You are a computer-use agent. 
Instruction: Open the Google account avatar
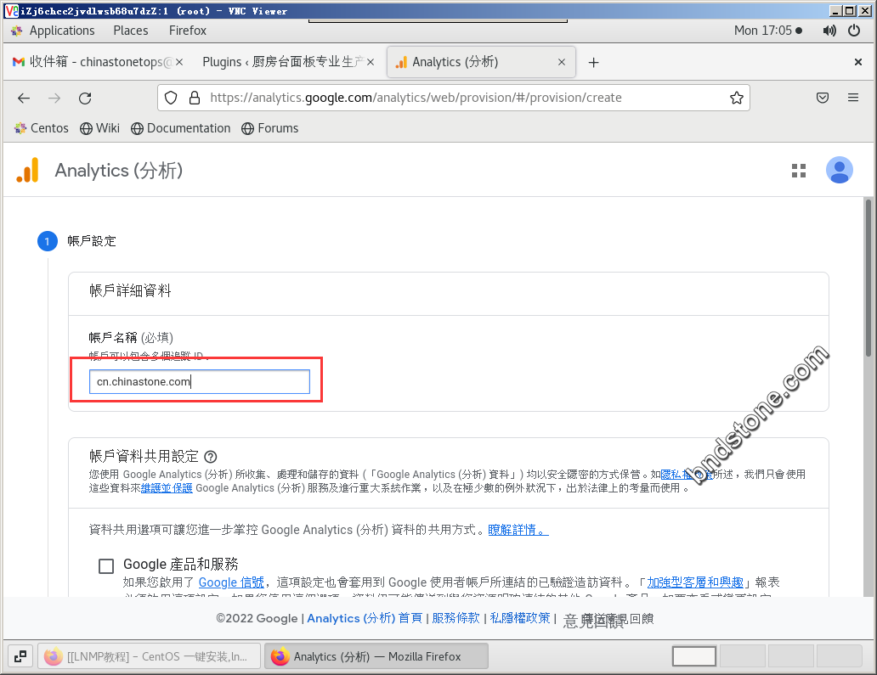point(839,170)
